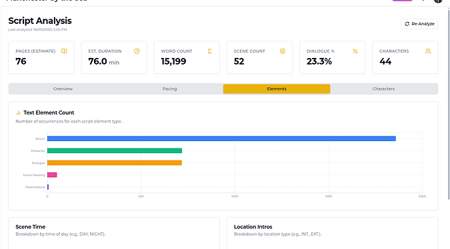Click the sigma icon on the Word Count card
Viewport: 450px width, 249px height.
click(x=210, y=51)
